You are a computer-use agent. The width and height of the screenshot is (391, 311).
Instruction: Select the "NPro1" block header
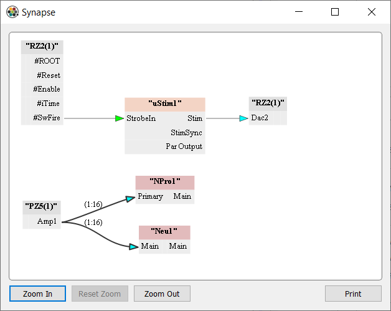tap(165, 181)
